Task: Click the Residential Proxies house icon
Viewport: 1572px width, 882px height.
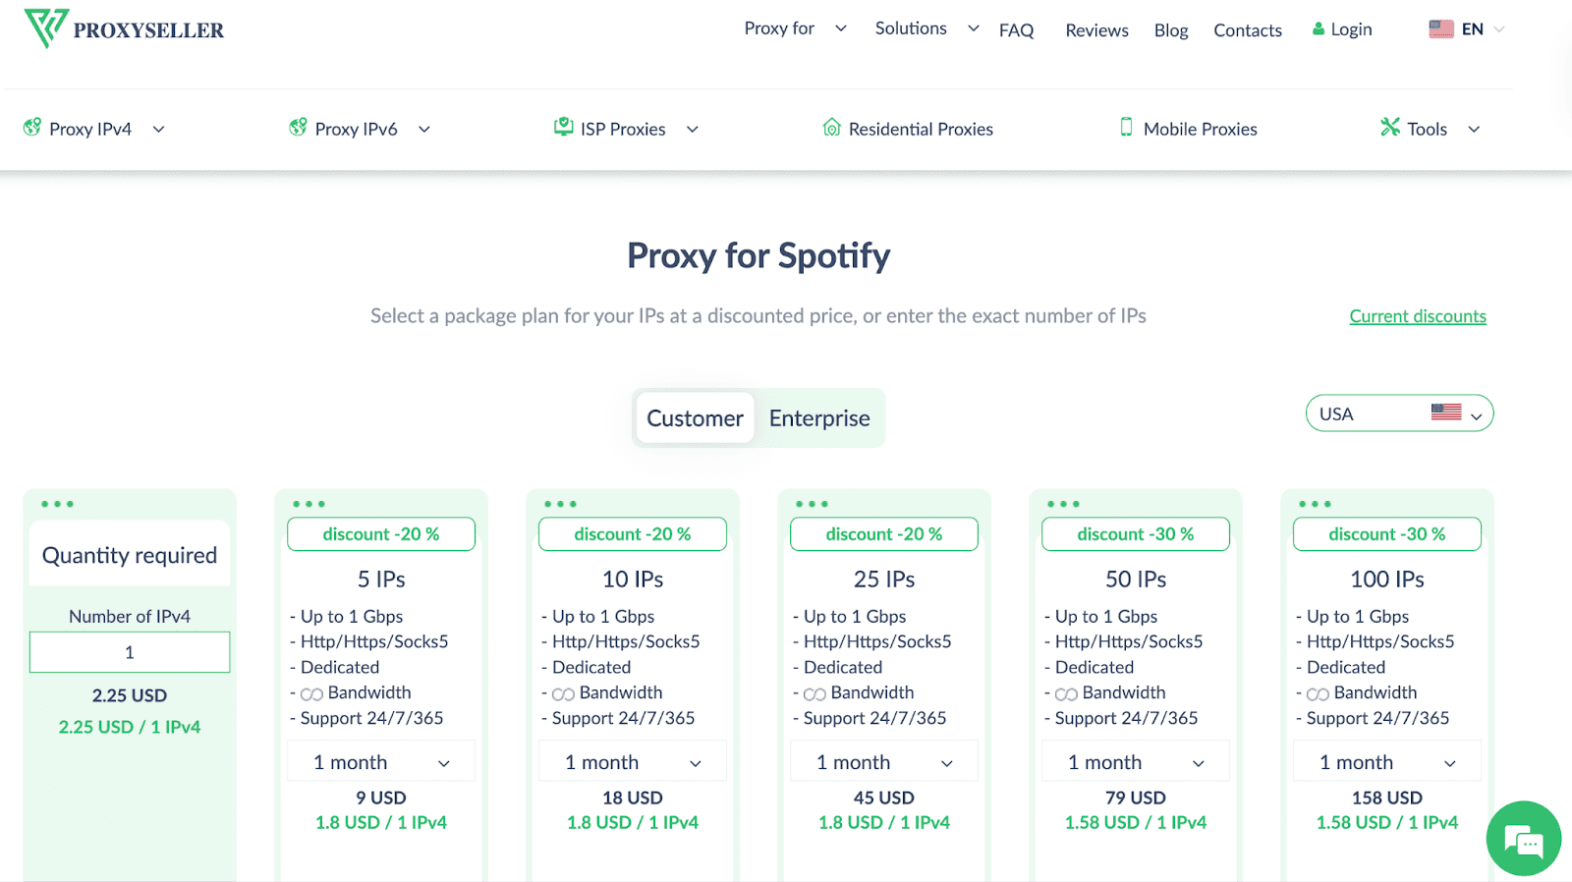Action: tap(831, 128)
